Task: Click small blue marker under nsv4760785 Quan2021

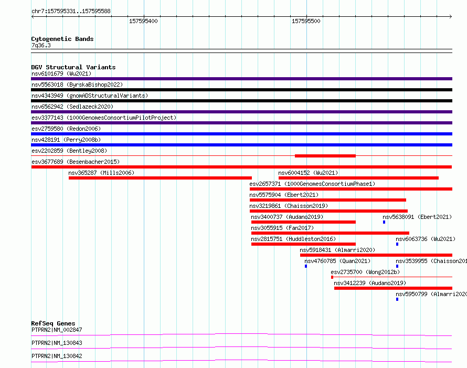Action: point(306,266)
